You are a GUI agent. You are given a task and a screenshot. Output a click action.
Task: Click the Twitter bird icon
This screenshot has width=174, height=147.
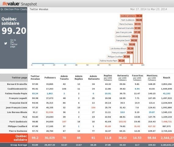(6, 43)
